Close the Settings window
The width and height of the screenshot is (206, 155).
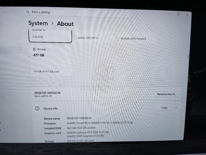(x=187, y=15)
